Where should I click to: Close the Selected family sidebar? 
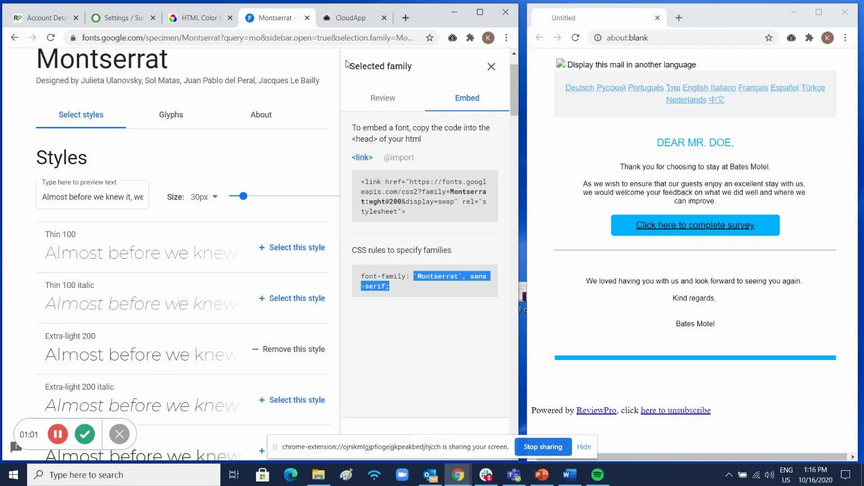coord(491,66)
